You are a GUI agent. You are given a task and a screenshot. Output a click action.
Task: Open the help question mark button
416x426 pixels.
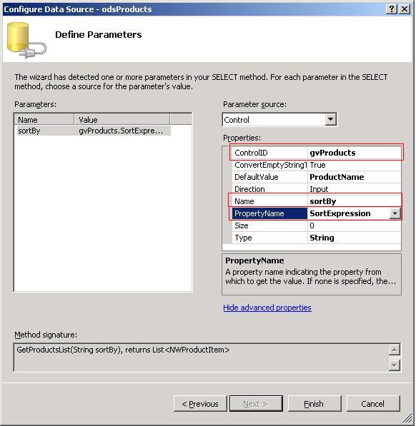tap(391, 9)
